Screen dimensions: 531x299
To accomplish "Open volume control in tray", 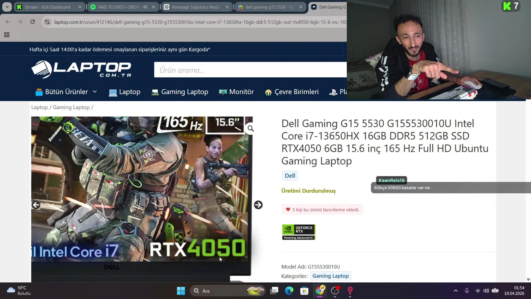I will coord(486,291).
